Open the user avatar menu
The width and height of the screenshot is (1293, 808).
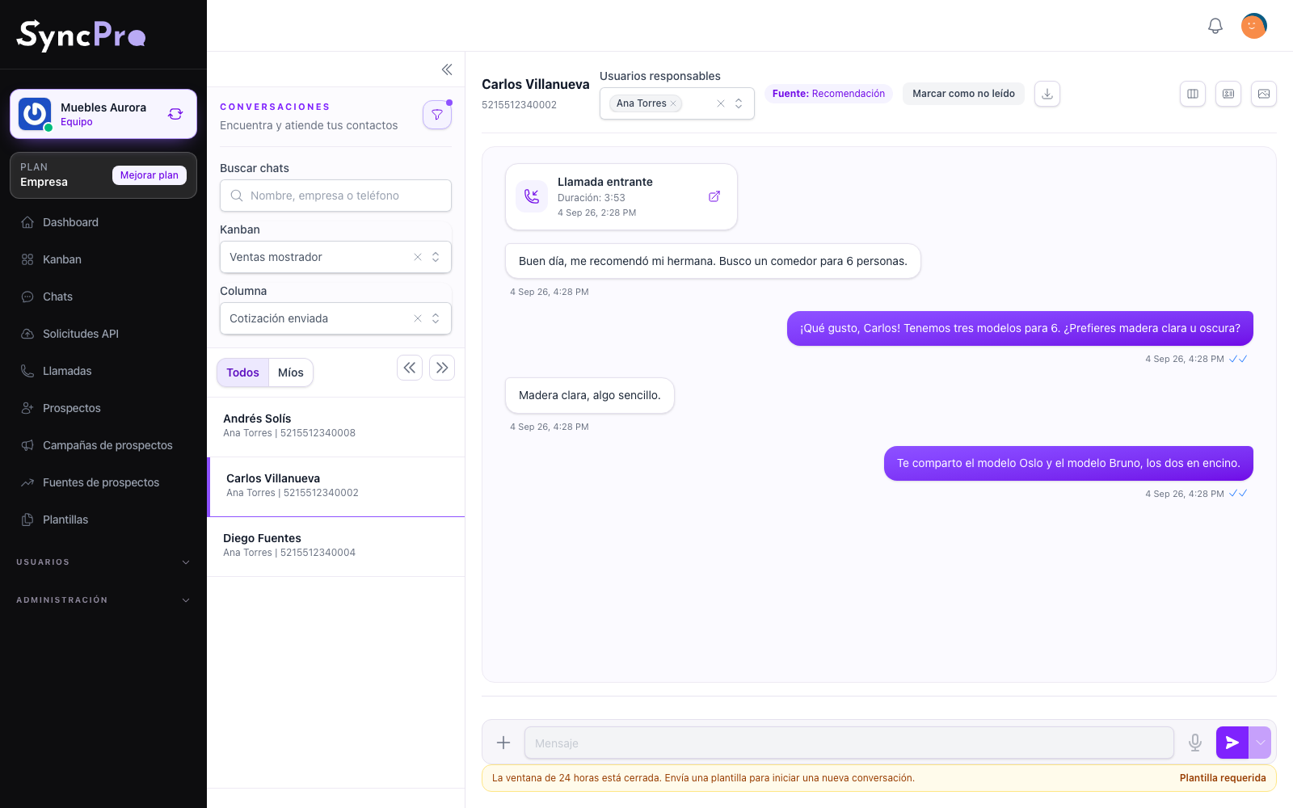(1254, 26)
